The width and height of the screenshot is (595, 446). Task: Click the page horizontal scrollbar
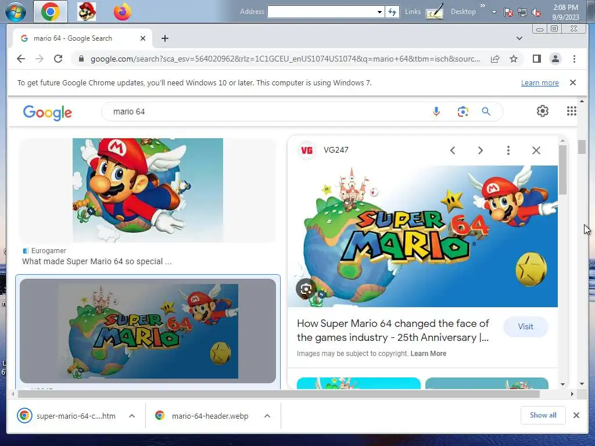[x=279, y=394]
